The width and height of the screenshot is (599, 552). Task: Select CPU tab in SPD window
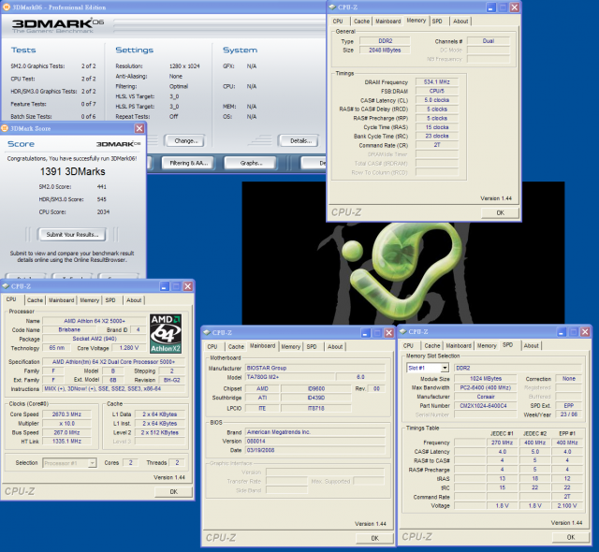coord(408,346)
